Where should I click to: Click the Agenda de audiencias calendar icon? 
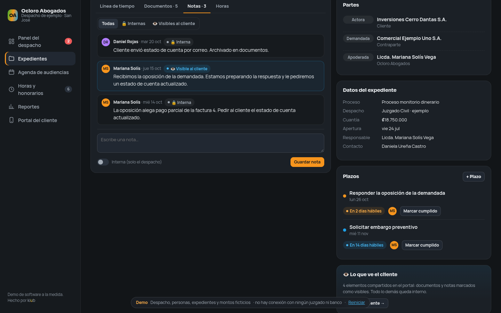pyautogui.click(x=11, y=72)
